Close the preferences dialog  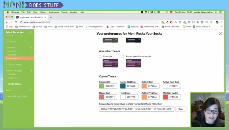[220, 33]
